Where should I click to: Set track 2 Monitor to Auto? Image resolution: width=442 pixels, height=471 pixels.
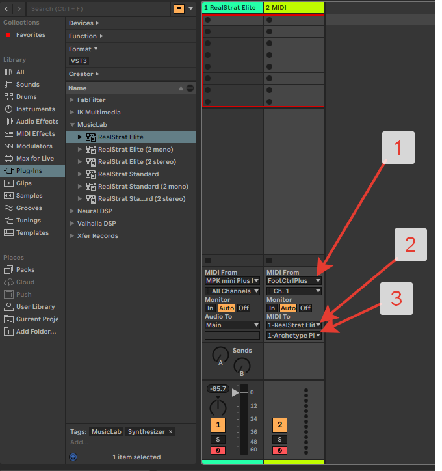(288, 308)
